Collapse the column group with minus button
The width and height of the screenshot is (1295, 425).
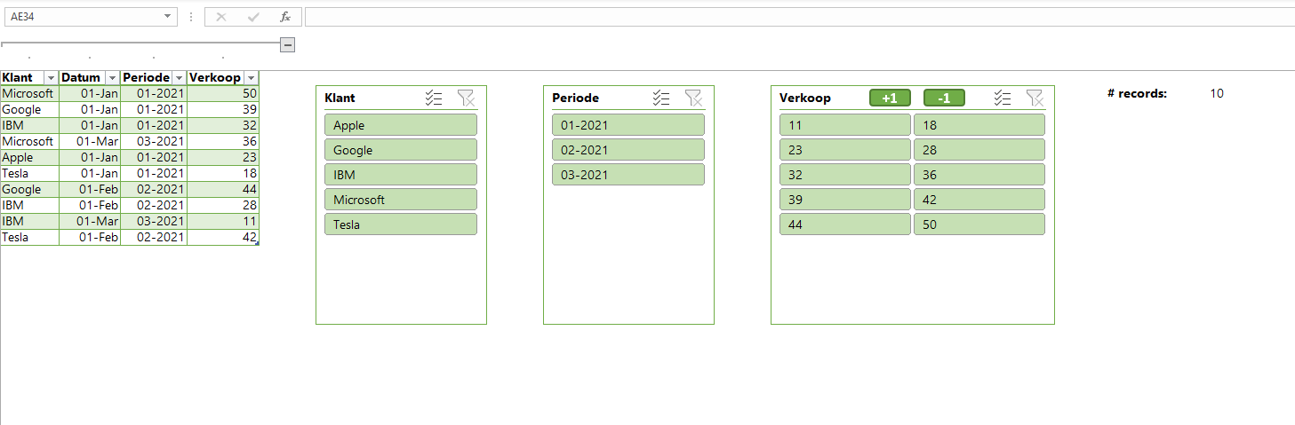287,45
